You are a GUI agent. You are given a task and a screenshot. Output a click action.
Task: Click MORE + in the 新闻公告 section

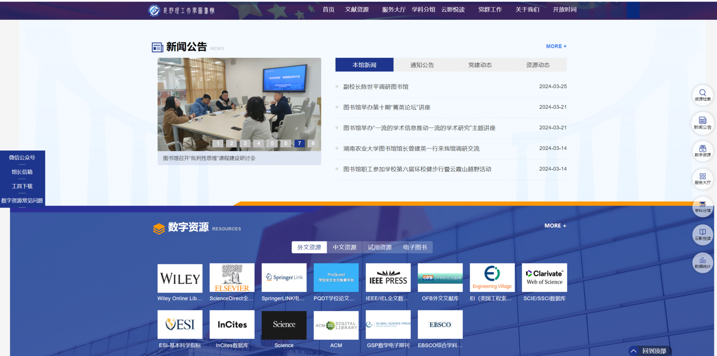(556, 46)
